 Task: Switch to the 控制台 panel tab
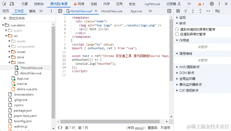click(x=39, y=4)
